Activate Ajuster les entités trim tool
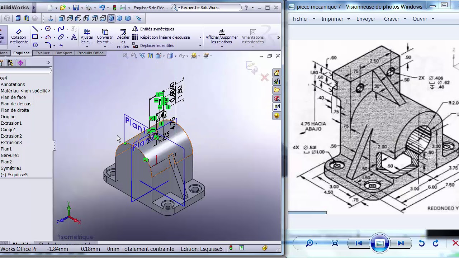Viewport: 459px width, 258px height. 87,37
